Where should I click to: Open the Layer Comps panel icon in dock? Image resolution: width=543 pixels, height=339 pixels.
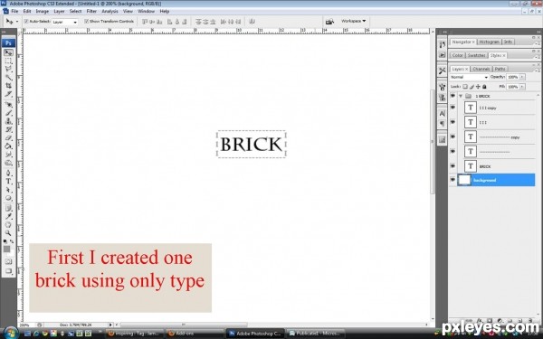[443, 139]
